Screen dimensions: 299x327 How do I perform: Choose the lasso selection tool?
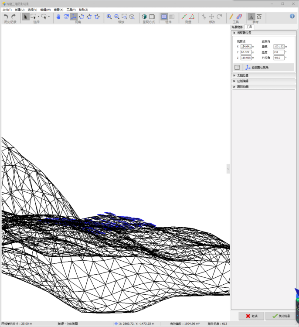click(x=44, y=17)
